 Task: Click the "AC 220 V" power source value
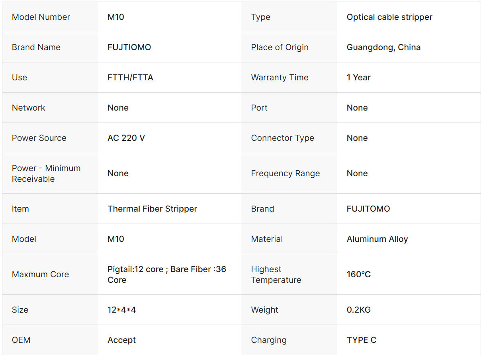126,138
